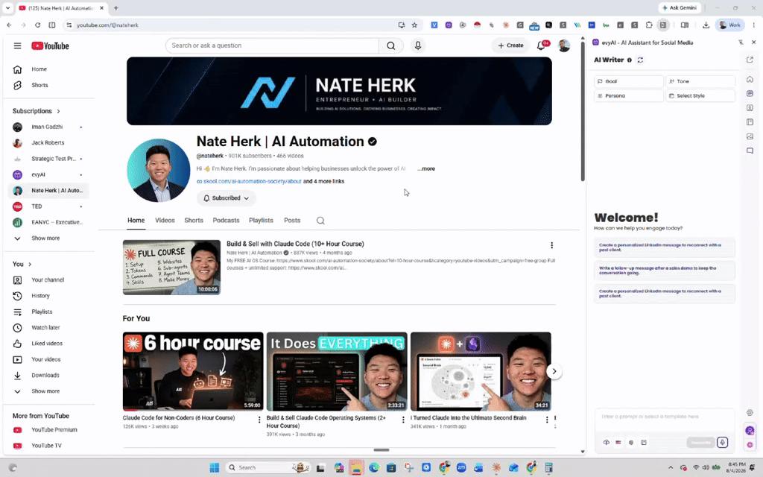Open skool.com ai-automation-society link
The image size is (763, 477).
tap(252, 182)
